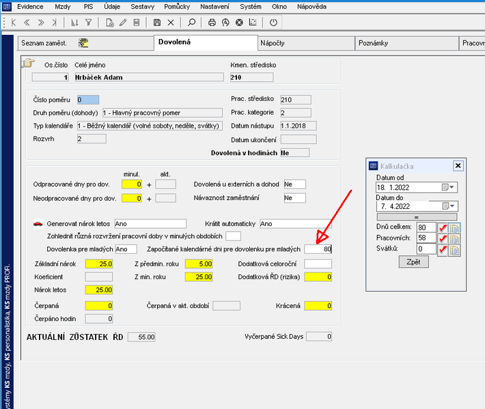Close the Kalkulačka window
Image resolution: width=485 pixels, height=409 pixels.
pyautogui.click(x=458, y=166)
